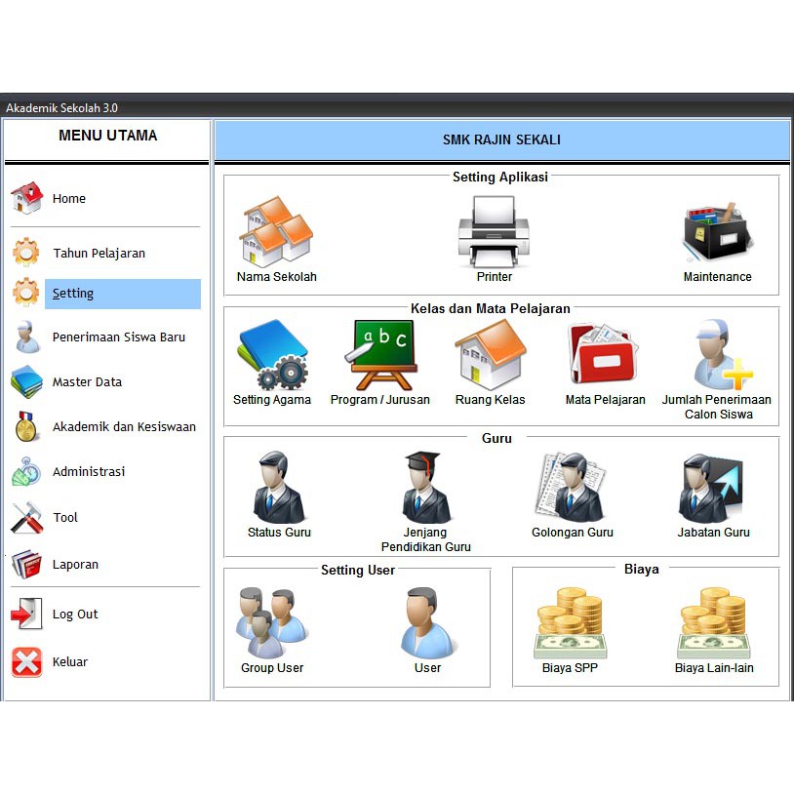The height and width of the screenshot is (794, 794).
Task: Click the Golongan Guru icon
Action: pyautogui.click(x=572, y=486)
